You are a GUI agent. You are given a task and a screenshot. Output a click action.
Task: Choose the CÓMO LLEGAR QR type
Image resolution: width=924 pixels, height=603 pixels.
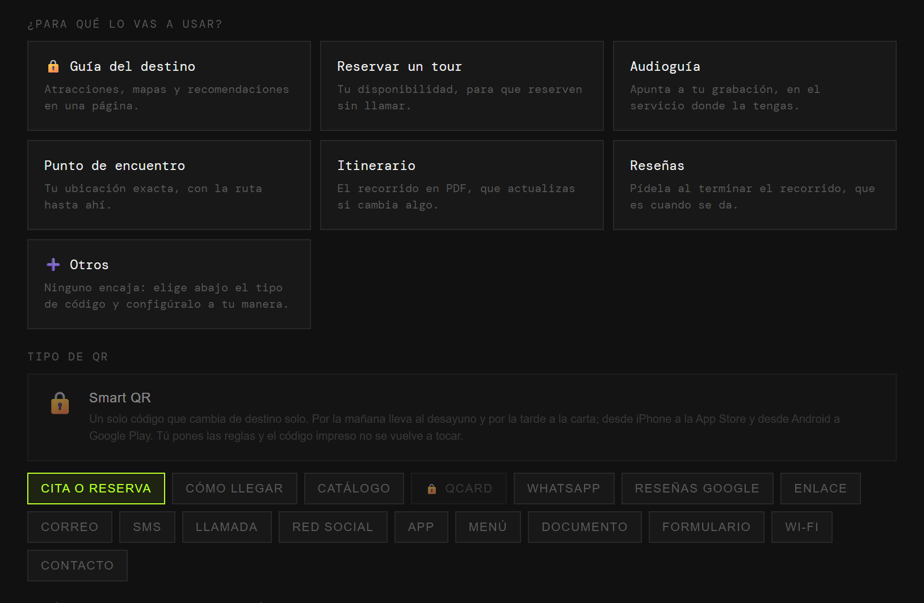pos(234,489)
